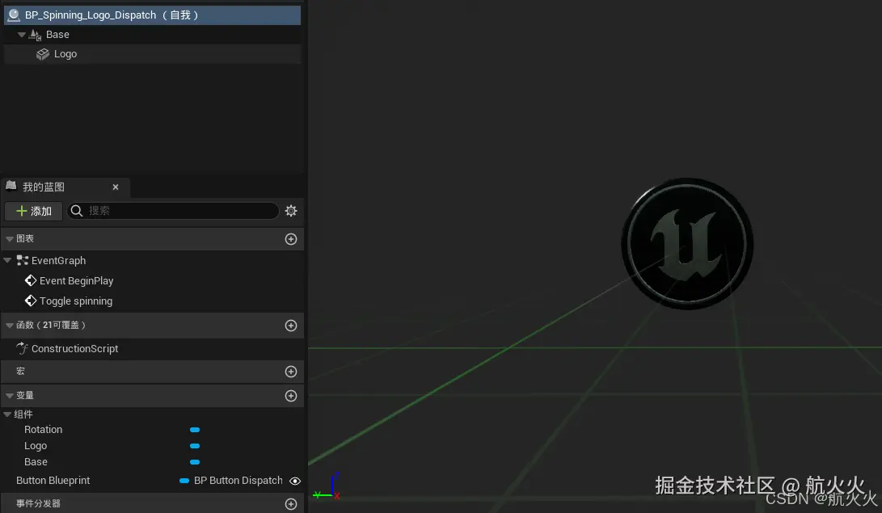Viewport: 882px width, 513px height.
Task: Collapse the EventGraph tree node
Action: tap(7, 260)
